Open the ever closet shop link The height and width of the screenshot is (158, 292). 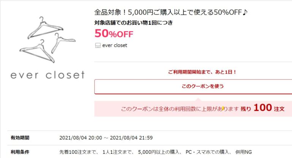(x=114, y=46)
